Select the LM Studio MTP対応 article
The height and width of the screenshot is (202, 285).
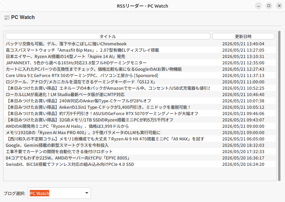tap(140, 94)
